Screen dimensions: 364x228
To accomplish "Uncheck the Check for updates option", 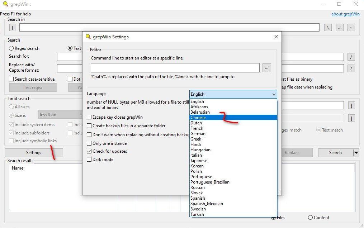I will click(89, 151).
